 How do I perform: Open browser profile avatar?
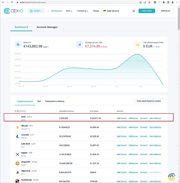click(x=172, y=2)
